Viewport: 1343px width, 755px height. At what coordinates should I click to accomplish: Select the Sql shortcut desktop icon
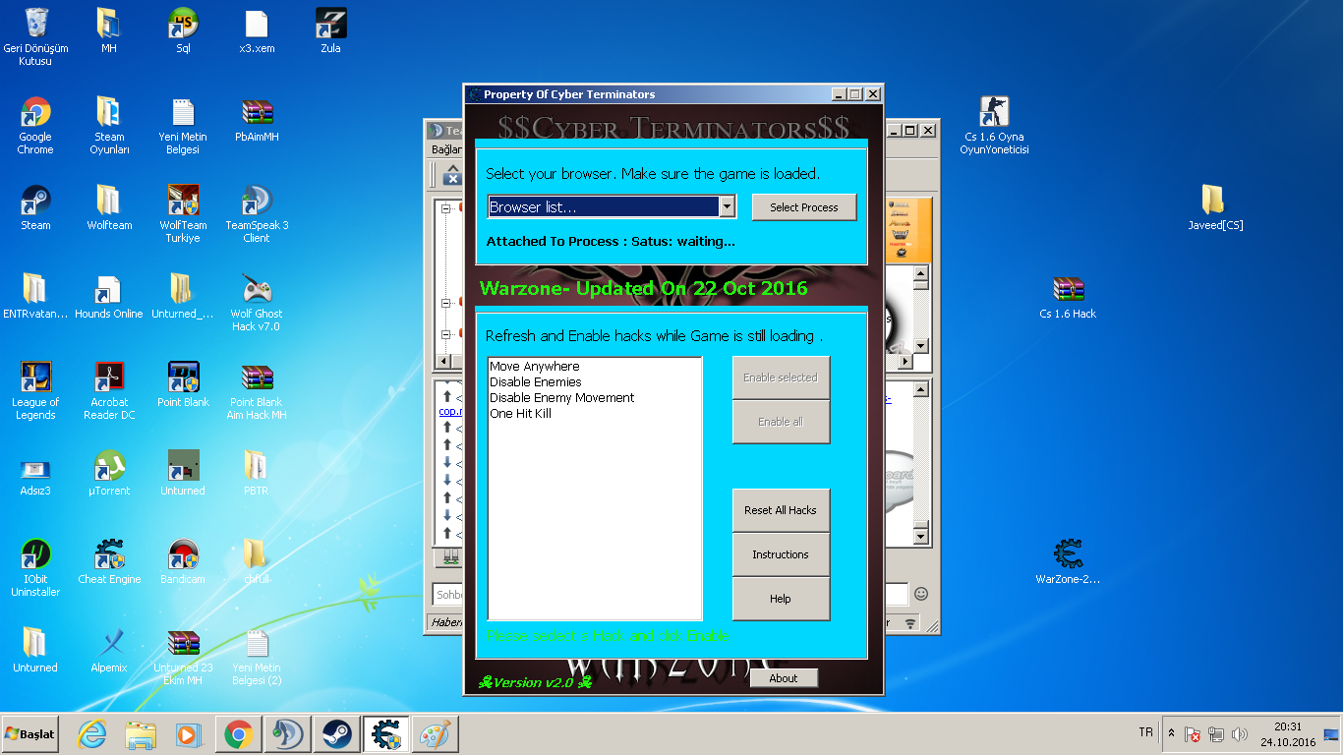pyautogui.click(x=183, y=30)
